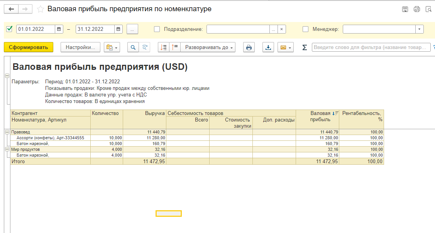This screenshot has width=435, height=233.
Task: Enable the Менеджер filter checkbox
Action: coord(306,29)
